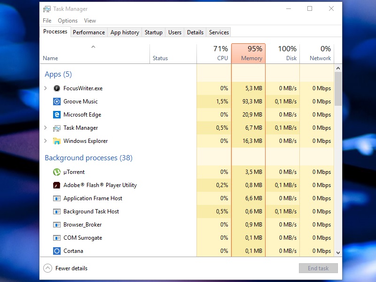
Task: Open the File menu
Action: pos(47,21)
